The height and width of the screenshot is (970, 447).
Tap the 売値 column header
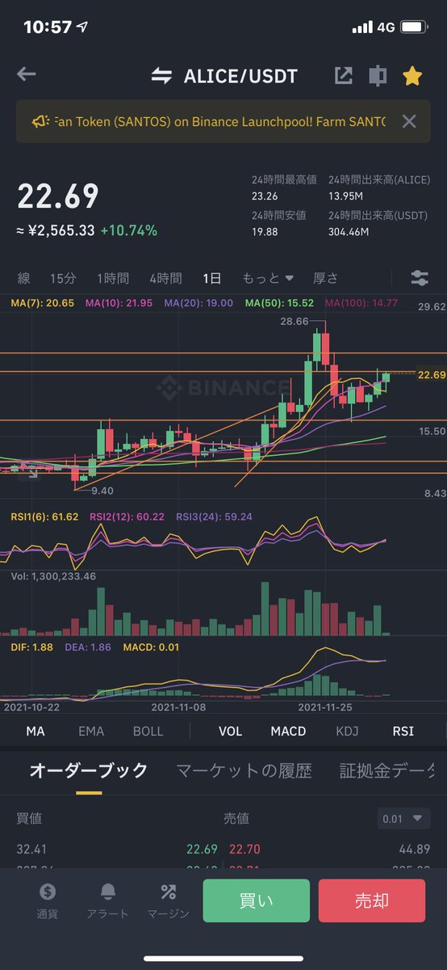(x=236, y=819)
